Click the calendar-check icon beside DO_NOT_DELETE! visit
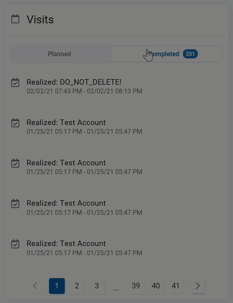 (x=15, y=83)
